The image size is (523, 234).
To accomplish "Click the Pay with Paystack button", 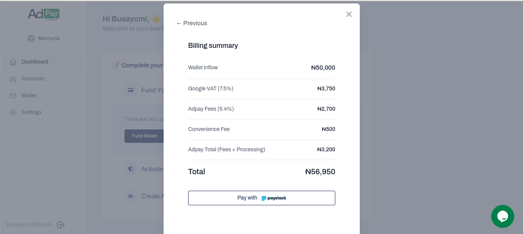I will [x=261, y=198].
